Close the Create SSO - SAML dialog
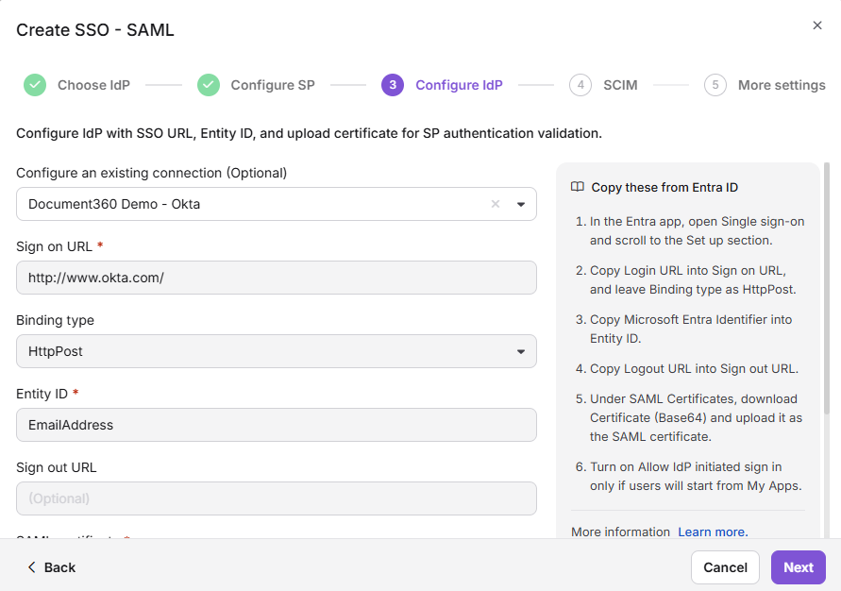 click(x=816, y=25)
